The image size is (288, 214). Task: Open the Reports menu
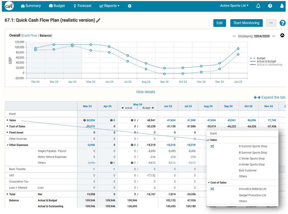tap(109, 6)
